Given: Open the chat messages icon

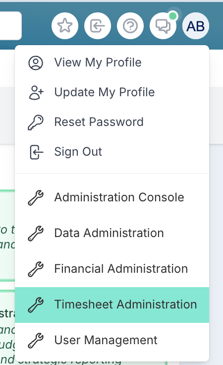Looking at the screenshot, I should 163,26.
